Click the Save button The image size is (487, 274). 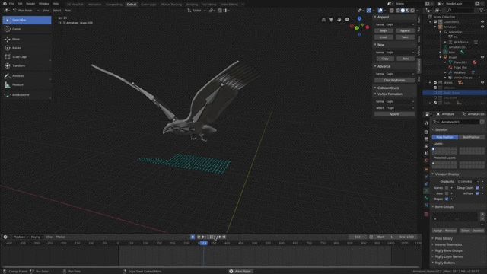(405, 37)
